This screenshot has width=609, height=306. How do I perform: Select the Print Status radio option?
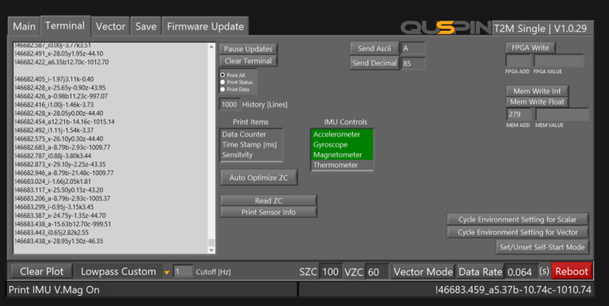[223, 82]
